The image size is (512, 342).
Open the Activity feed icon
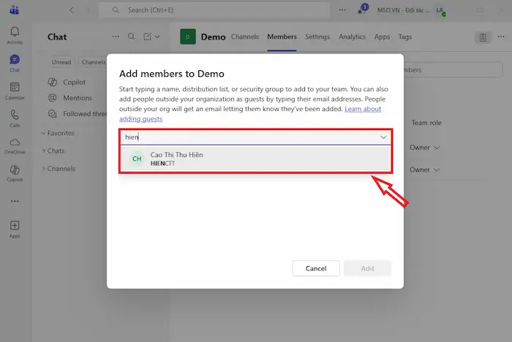(15, 34)
